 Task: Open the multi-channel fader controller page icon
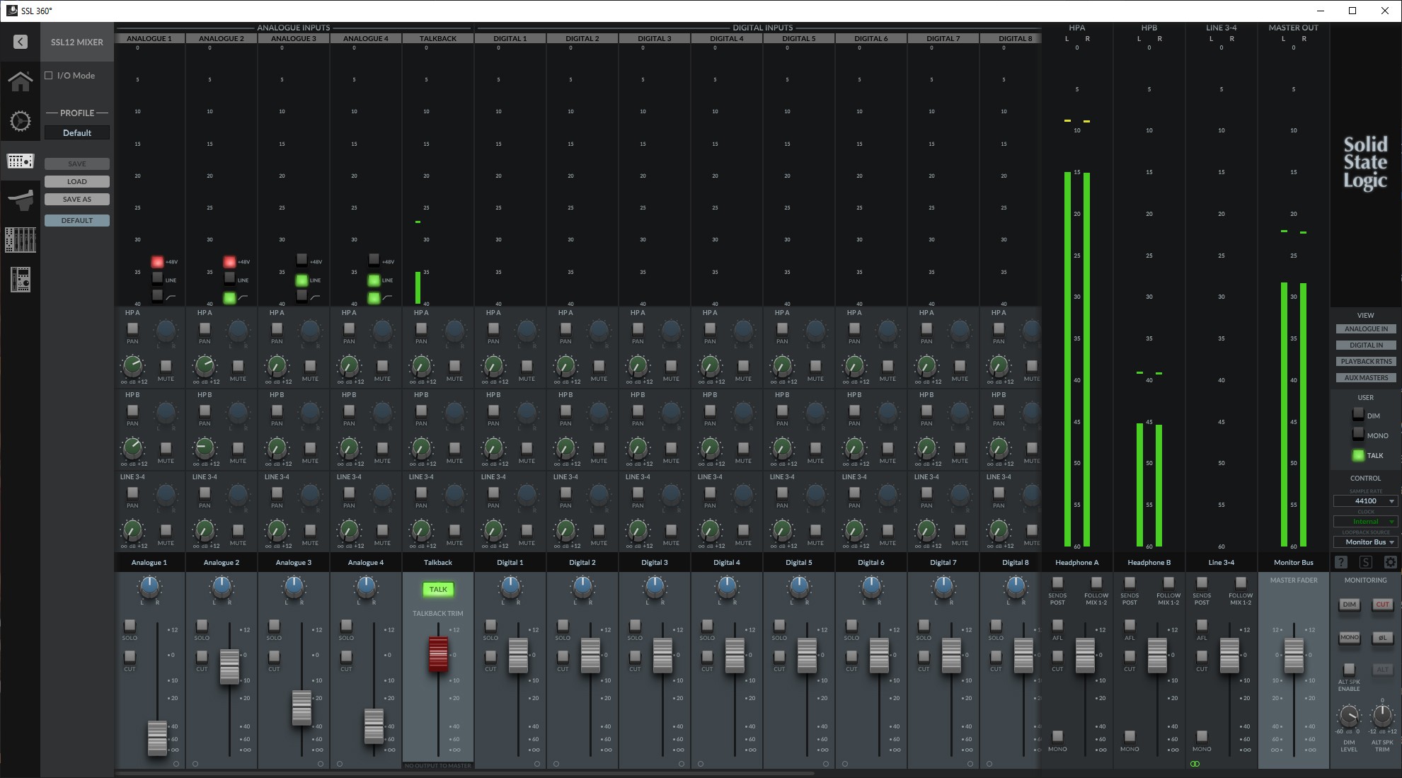20,240
